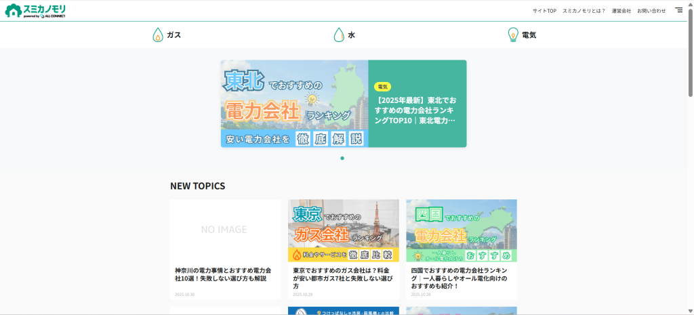Select the 水 category tab

pos(351,35)
